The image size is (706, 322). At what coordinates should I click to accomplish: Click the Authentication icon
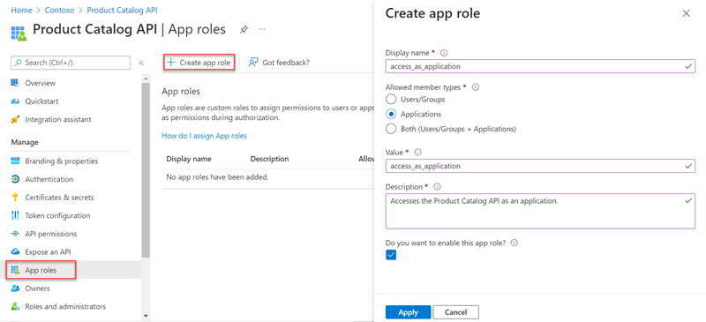pos(15,179)
